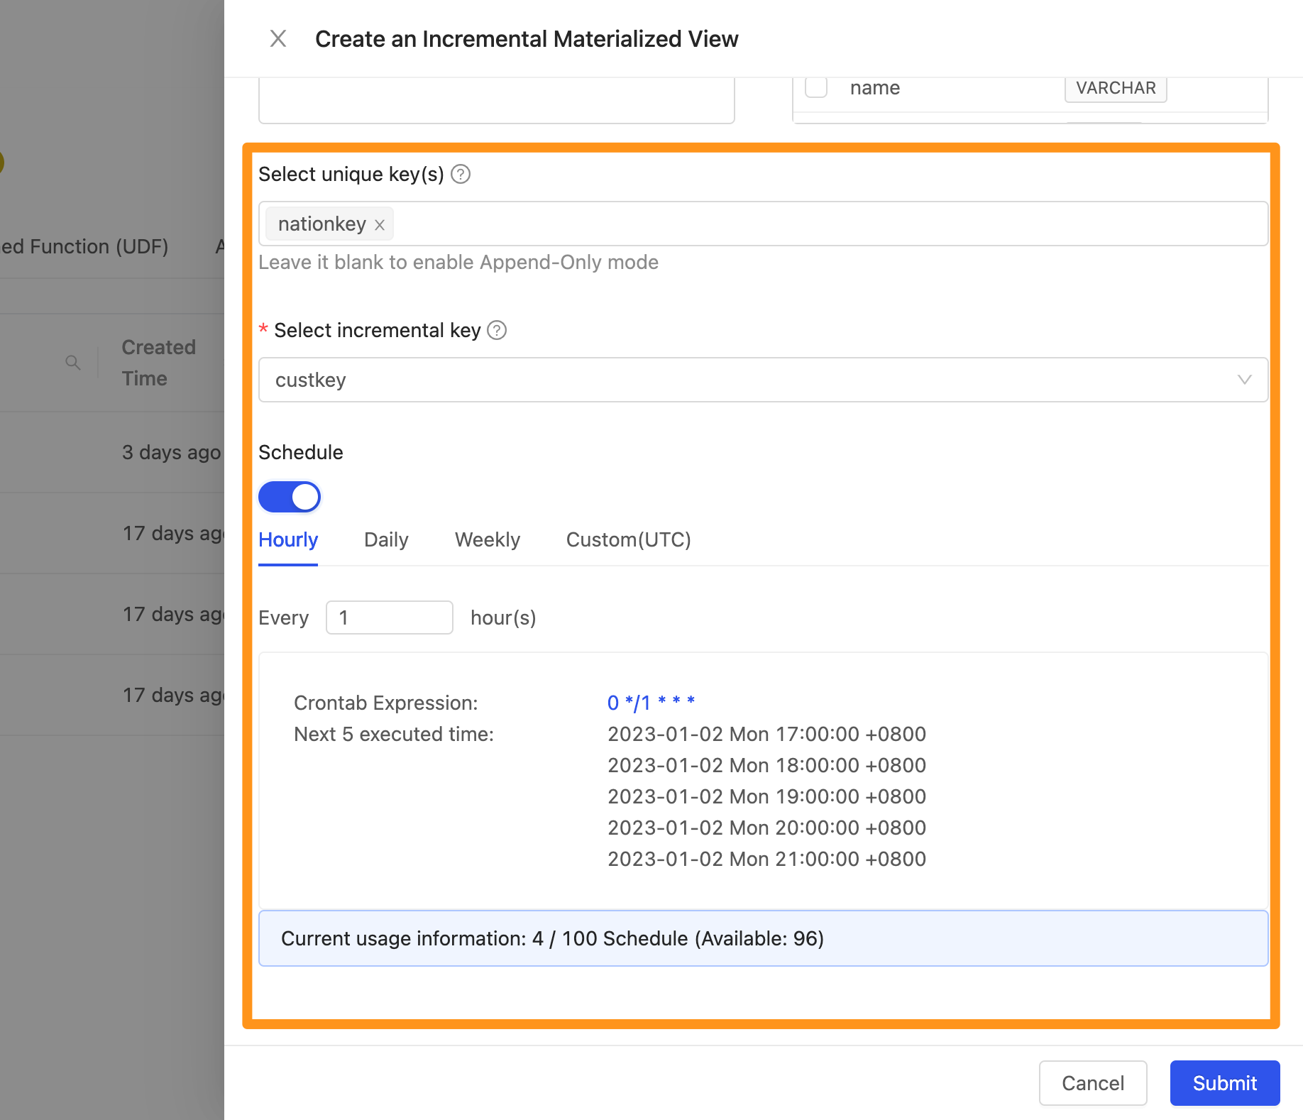Click the Created Time column header
Screen dimensions: 1303x1120
pos(158,363)
